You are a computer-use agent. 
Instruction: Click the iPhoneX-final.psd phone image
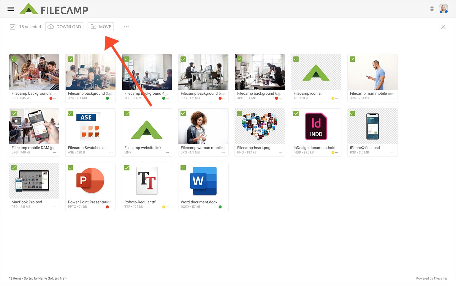373,126
